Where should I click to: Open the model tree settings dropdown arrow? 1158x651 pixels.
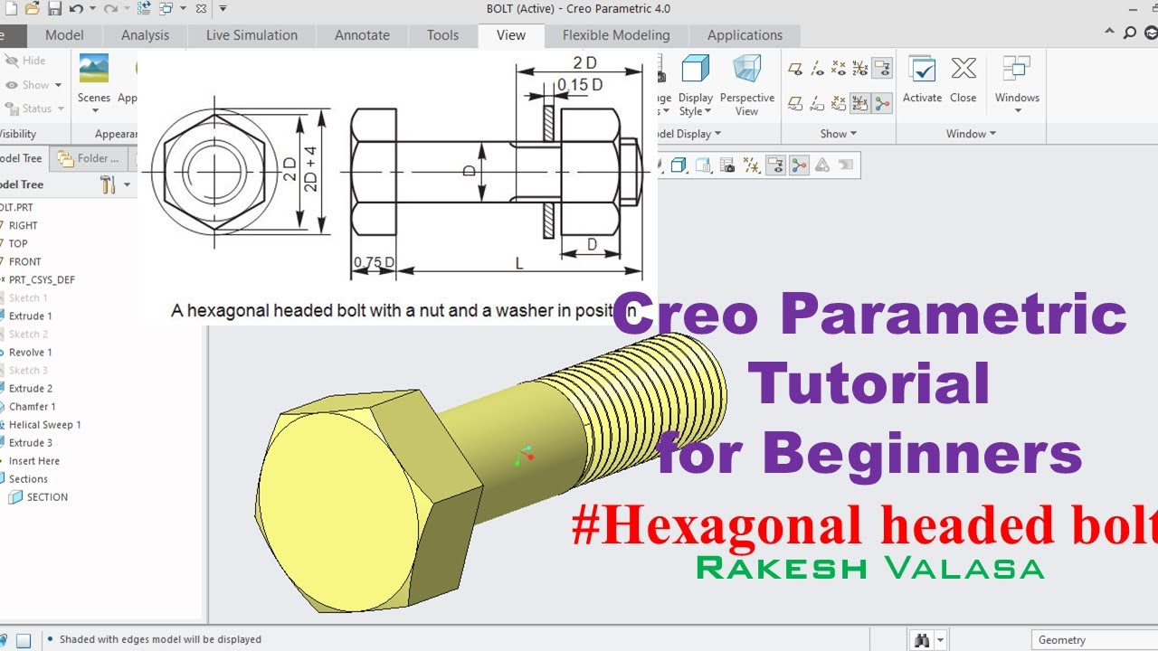pos(128,184)
